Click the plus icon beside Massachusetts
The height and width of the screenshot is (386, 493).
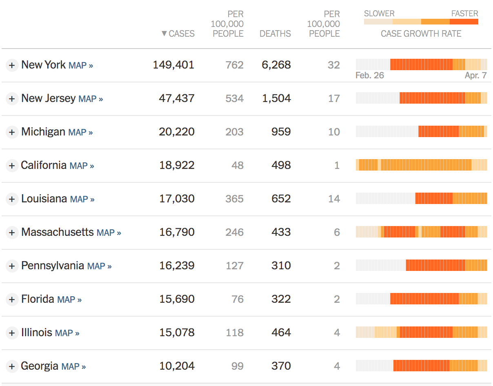tap(12, 233)
